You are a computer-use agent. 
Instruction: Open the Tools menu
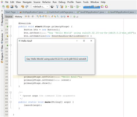[86, 2]
